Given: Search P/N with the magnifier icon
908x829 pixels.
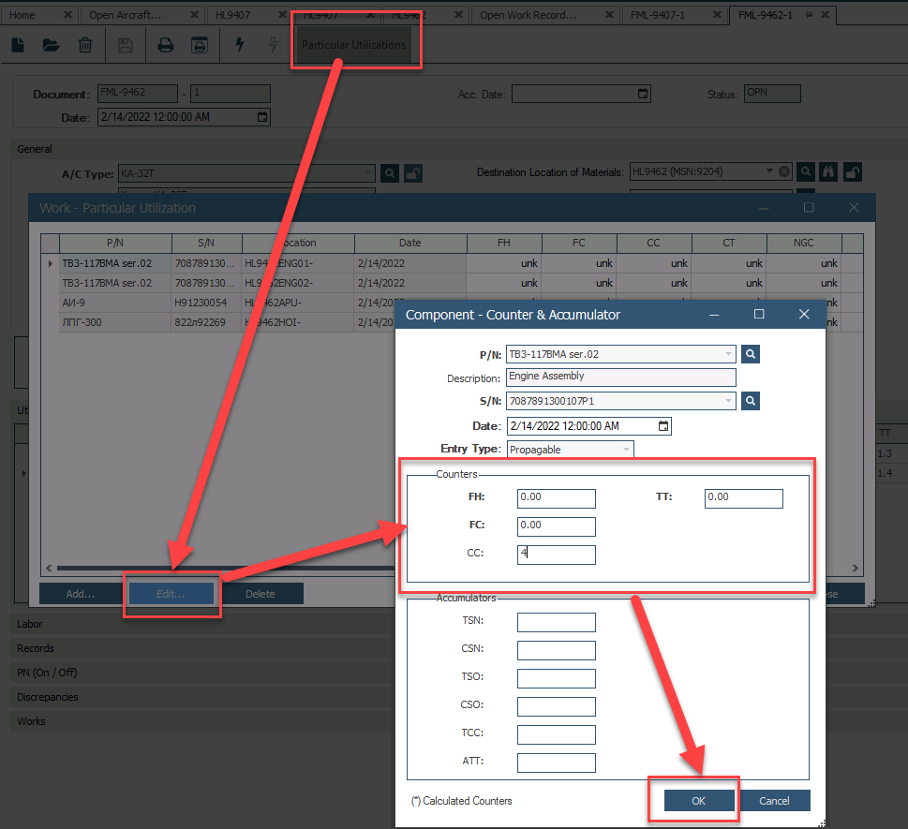Looking at the screenshot, I should [750, 354].
